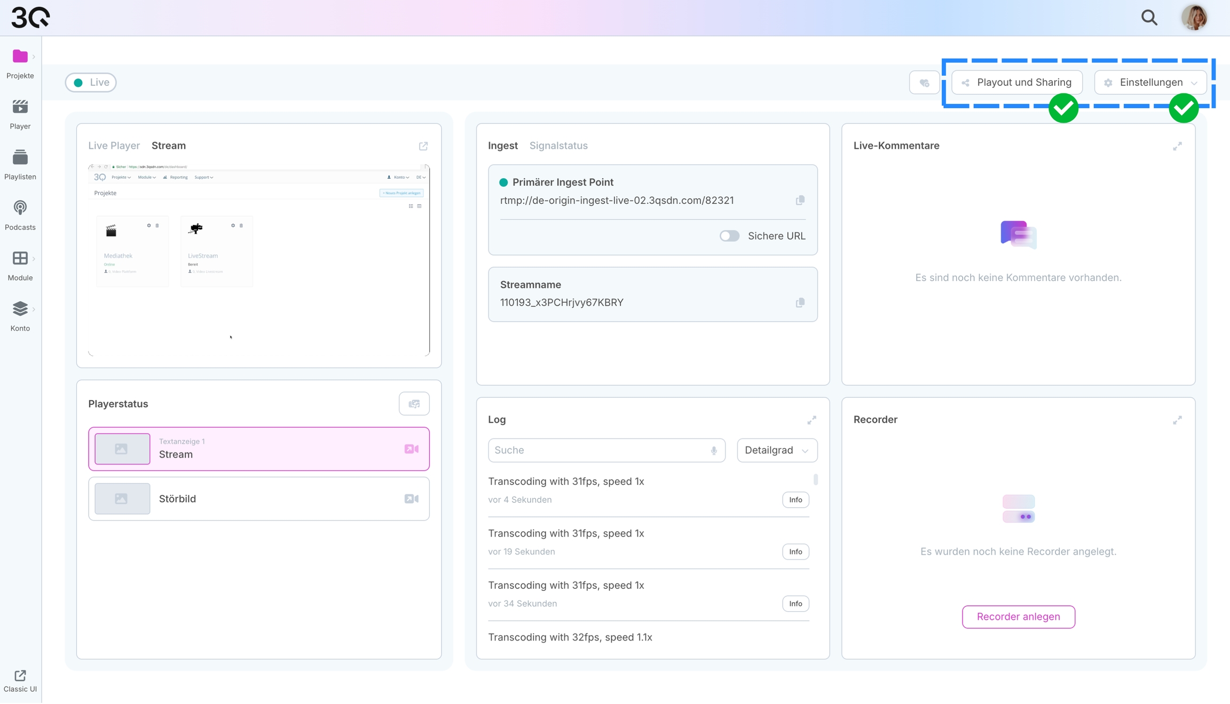Screen dimensions: 1230x704
Task: Toggle the Stream player status camera
Action: (x=411, y=449)
